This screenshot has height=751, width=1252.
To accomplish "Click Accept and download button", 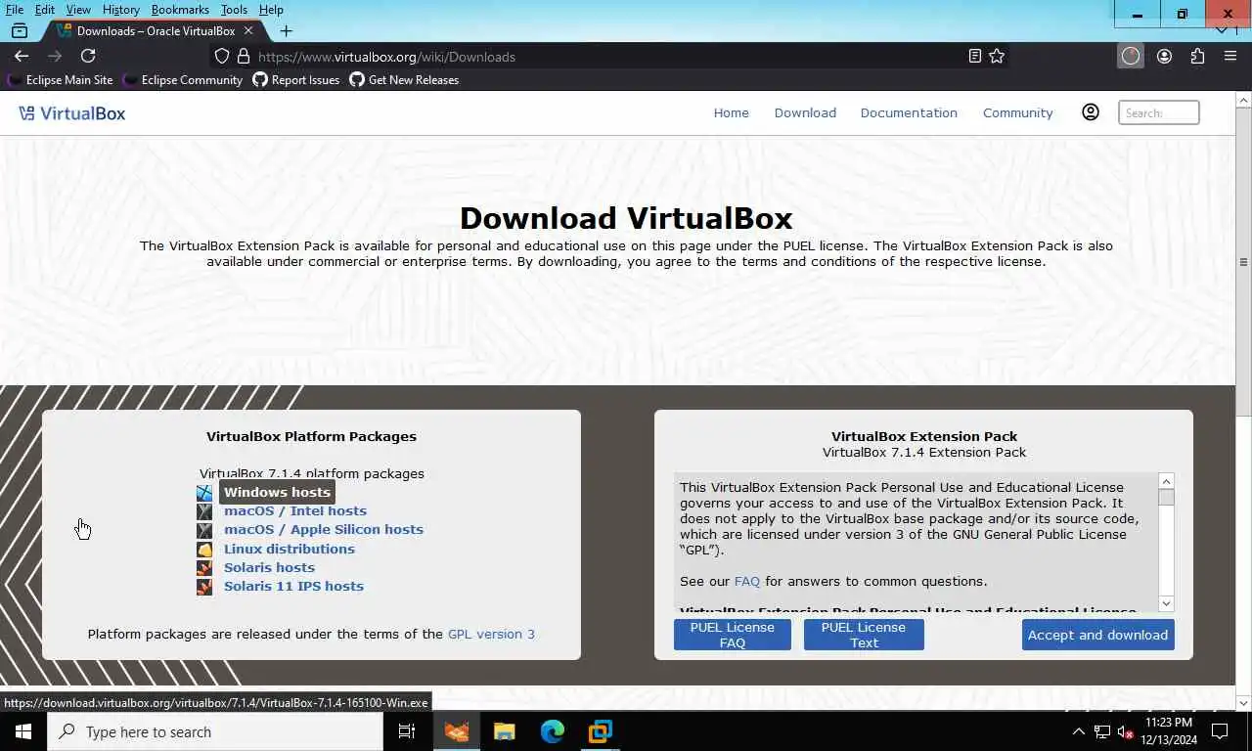I will tap(1097, 635).
